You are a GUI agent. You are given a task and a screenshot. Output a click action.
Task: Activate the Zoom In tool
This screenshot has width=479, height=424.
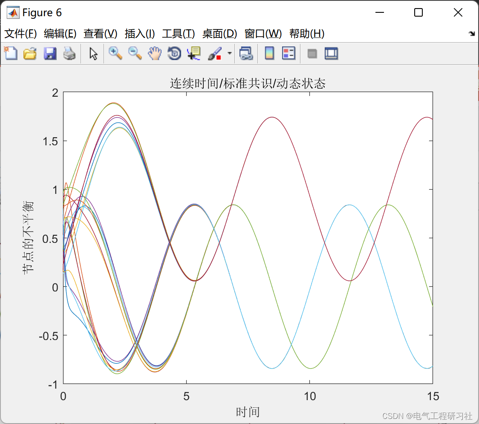(x=115, y=53)
